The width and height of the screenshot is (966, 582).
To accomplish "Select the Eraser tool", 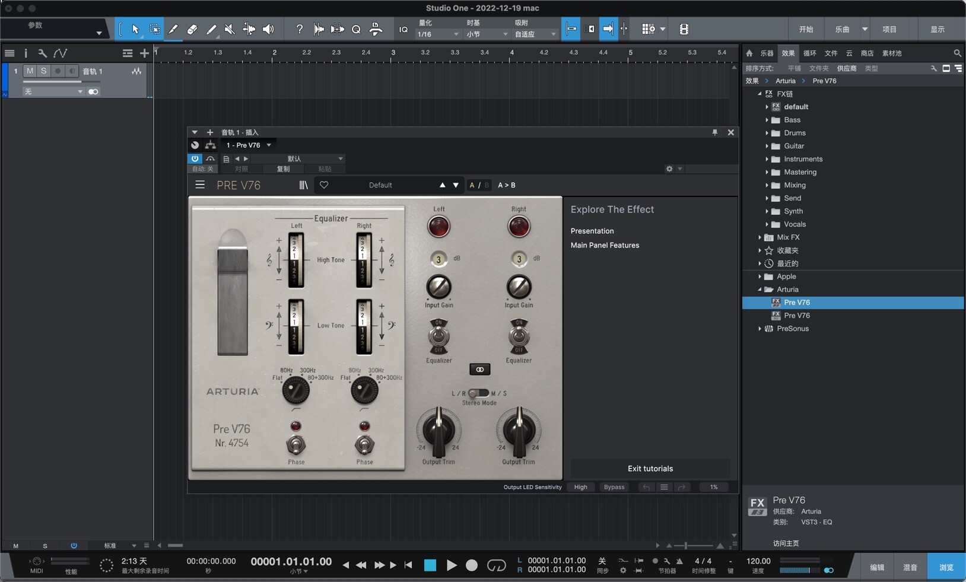I will coord(192,29).
